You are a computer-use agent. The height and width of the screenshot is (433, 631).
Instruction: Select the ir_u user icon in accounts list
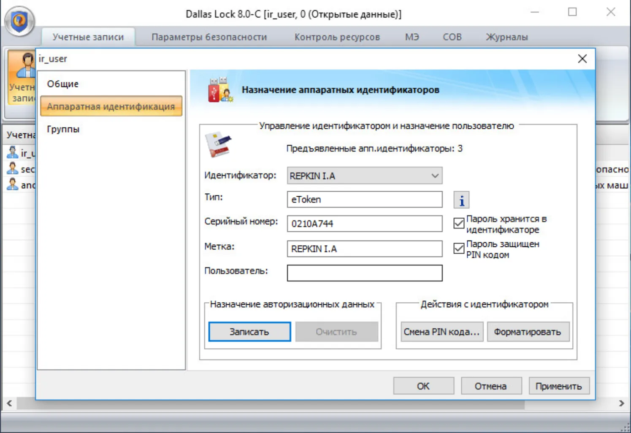pyautogui.click(x=13, y=153)
